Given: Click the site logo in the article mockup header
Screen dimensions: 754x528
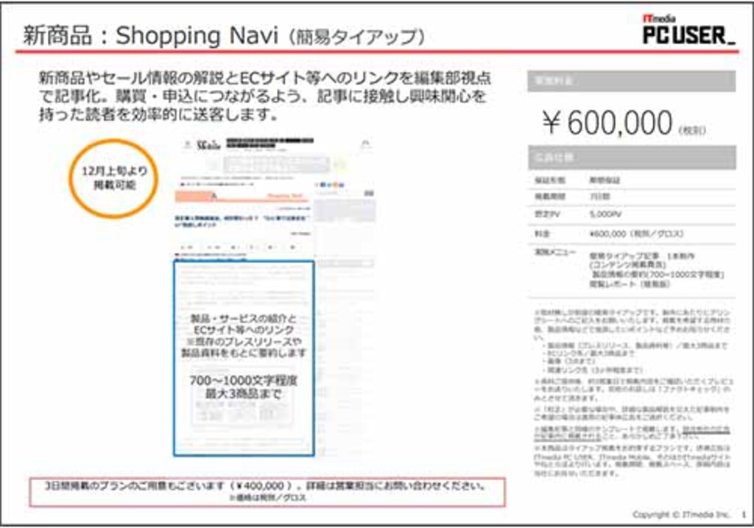Looking at the screenshot, I should (208, 144).
